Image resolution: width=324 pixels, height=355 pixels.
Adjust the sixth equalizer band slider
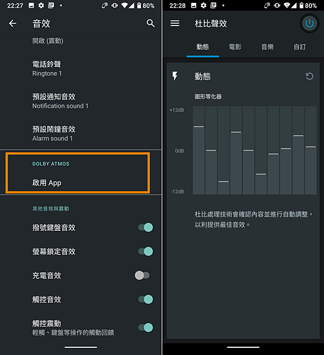(261, 174)
